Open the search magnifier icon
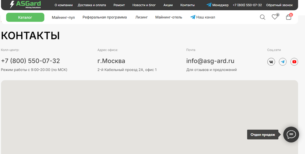Image resolution: width=305 pixels, height=154 pixels. [x=262, y=17]
